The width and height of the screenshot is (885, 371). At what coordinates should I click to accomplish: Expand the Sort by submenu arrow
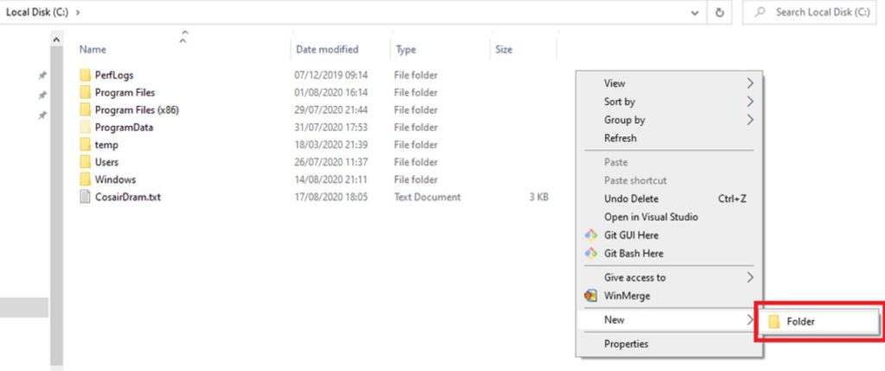pyautogui.click(x=750, y=102)
